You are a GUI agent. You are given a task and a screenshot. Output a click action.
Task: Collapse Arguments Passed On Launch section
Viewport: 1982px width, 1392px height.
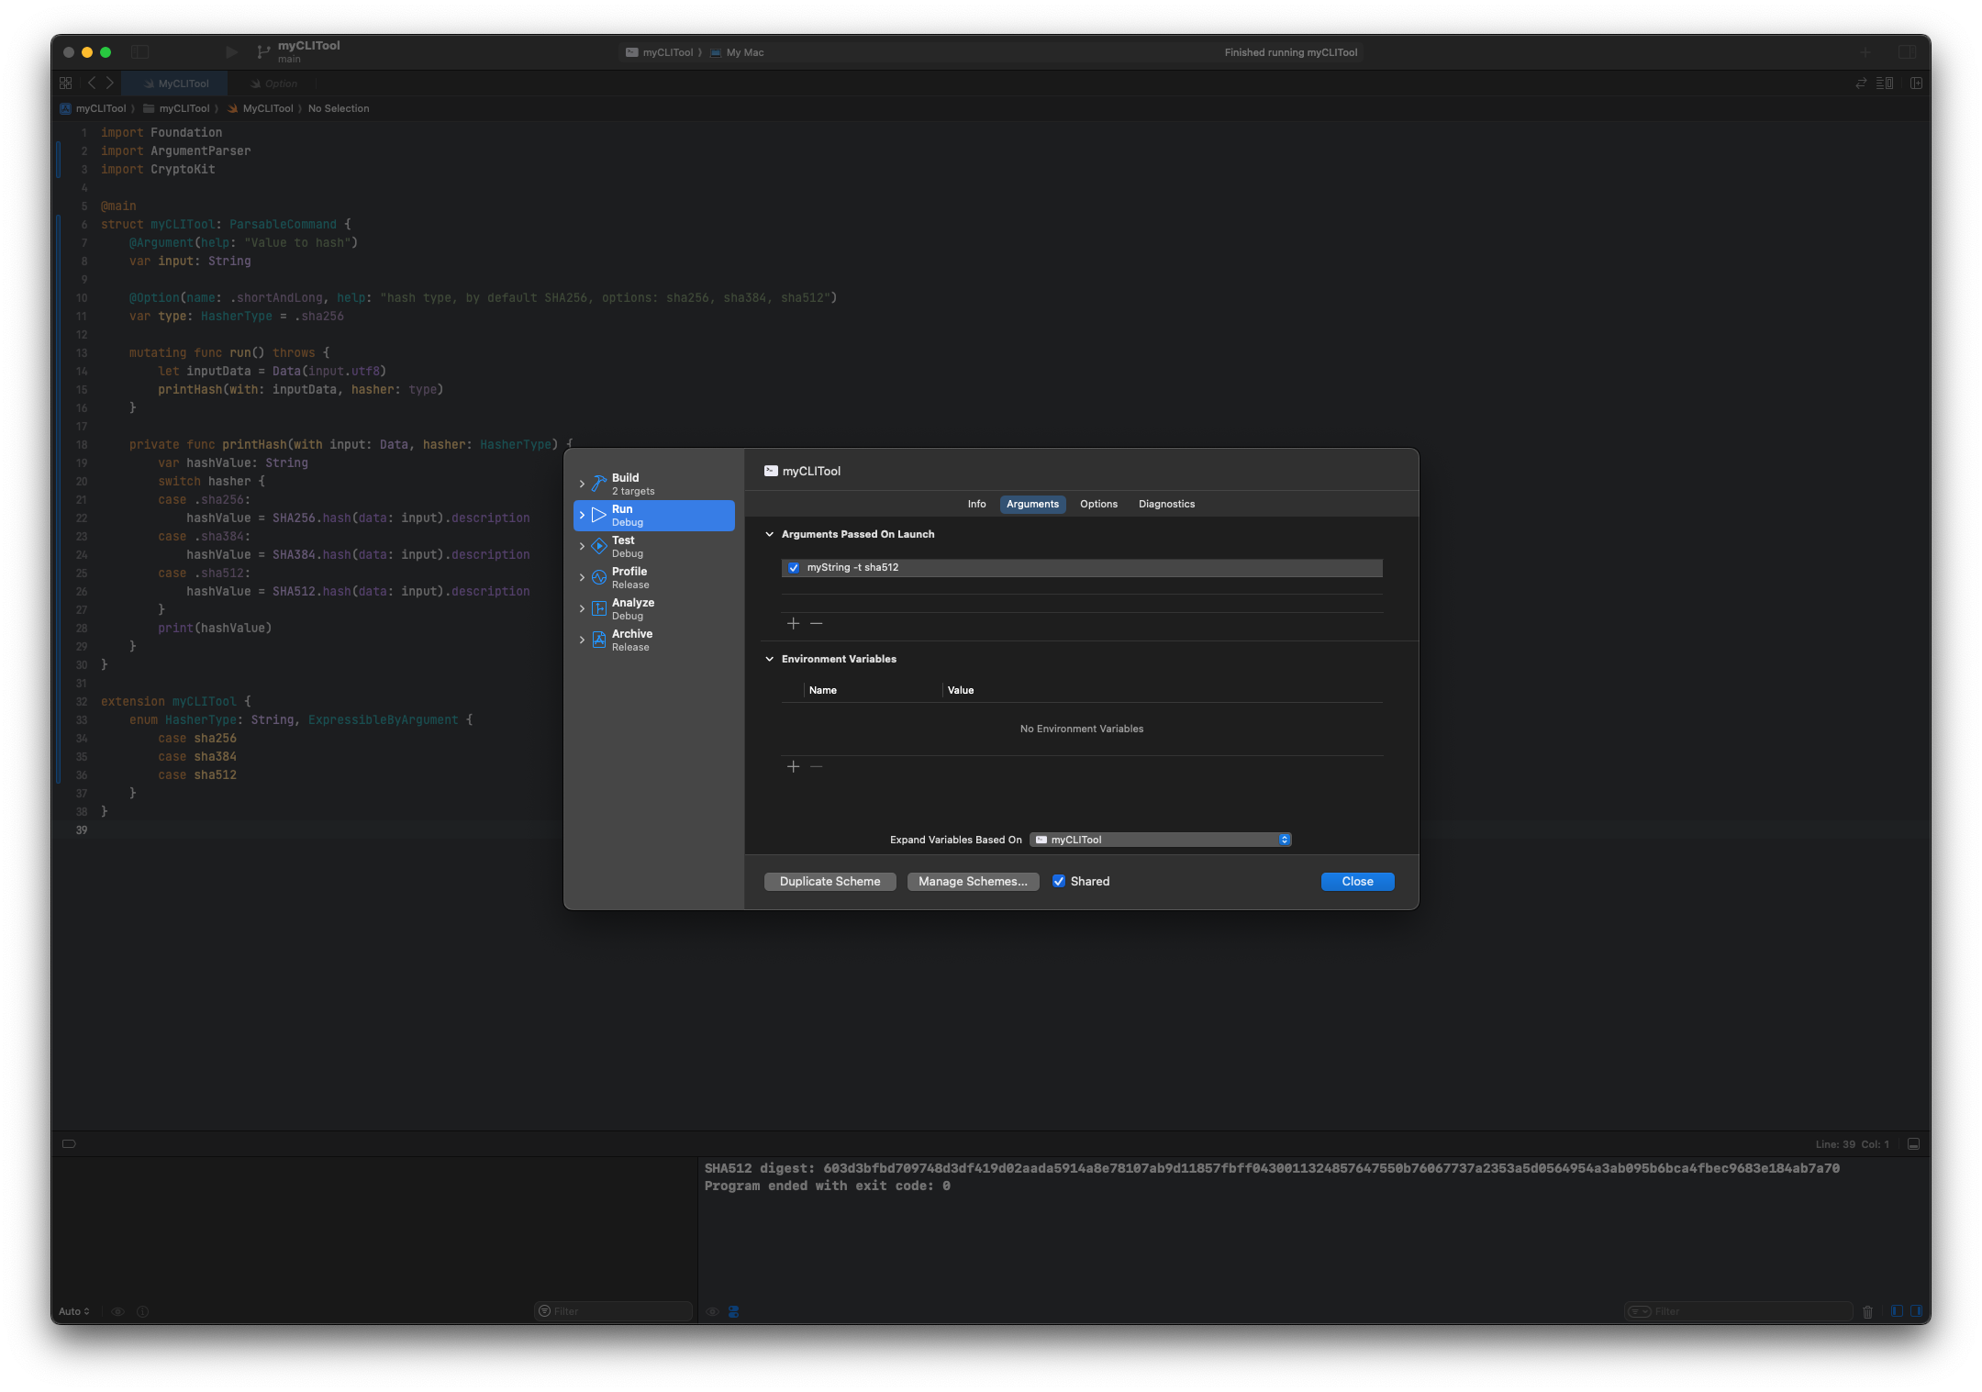(770, 534)
